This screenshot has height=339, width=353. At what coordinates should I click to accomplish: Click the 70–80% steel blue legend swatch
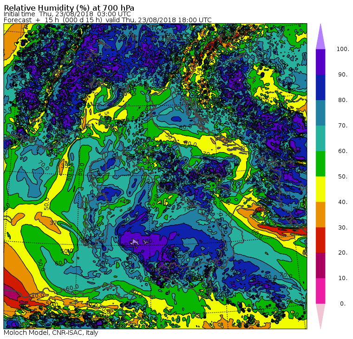320,113
